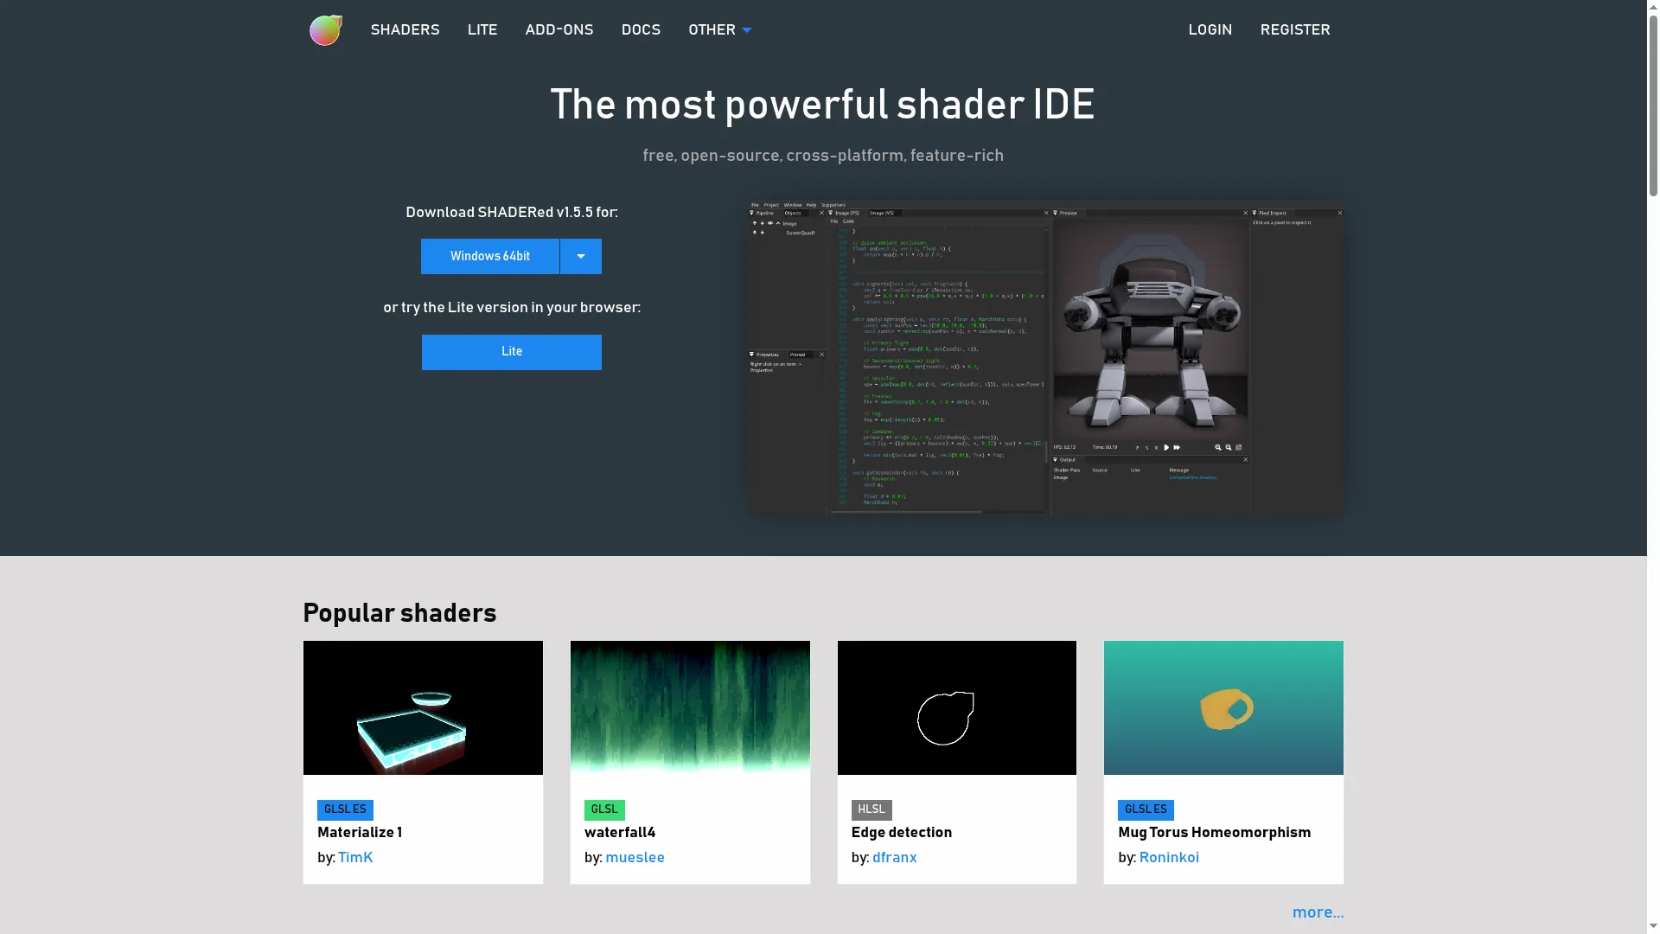The image size is (1660, 934).
Task: Click the HLSL tag on Edge detection
Action: pos(871,809)
